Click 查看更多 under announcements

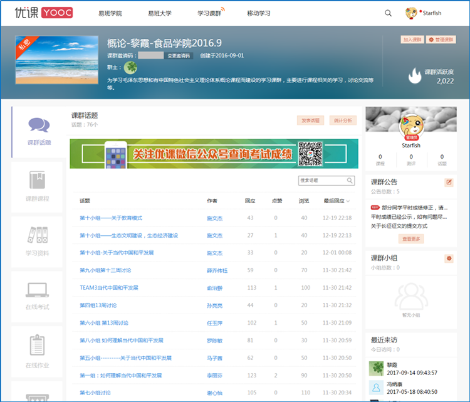412,239
